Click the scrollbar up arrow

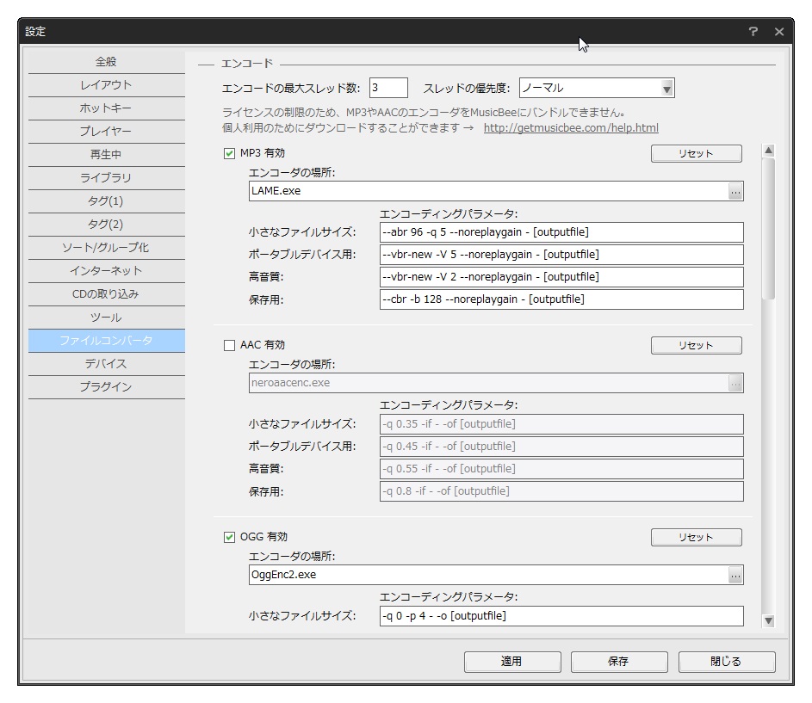(768, 151)
